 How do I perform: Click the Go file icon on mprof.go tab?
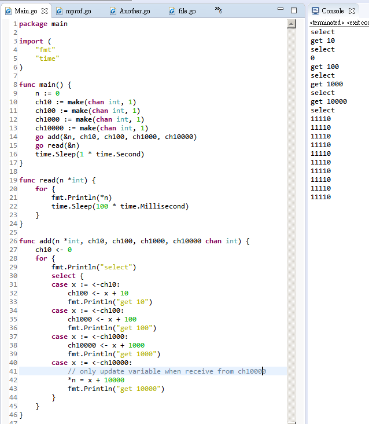pos(59,11)
